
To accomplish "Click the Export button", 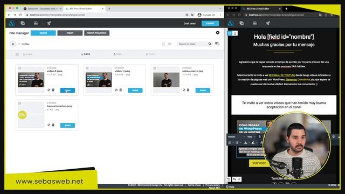I will click(210, 23).
